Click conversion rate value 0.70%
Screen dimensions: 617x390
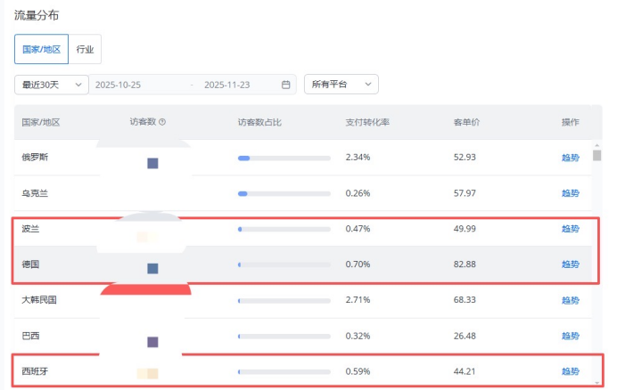pos(358,264)
